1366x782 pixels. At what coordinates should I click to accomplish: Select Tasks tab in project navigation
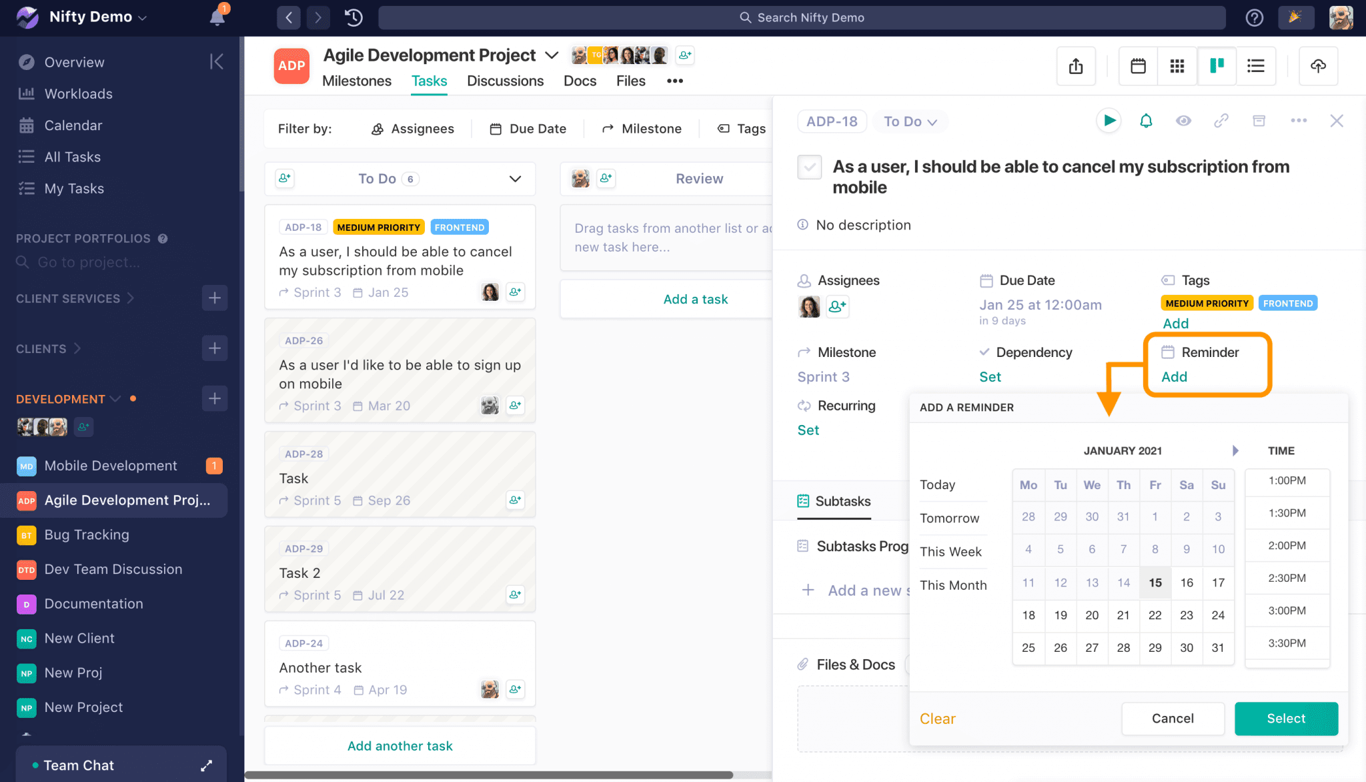pyautogui.click(x=428, y=81)
